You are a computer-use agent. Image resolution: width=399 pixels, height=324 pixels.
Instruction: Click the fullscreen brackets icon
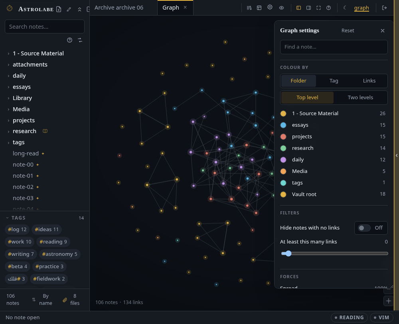coord(318,8)
